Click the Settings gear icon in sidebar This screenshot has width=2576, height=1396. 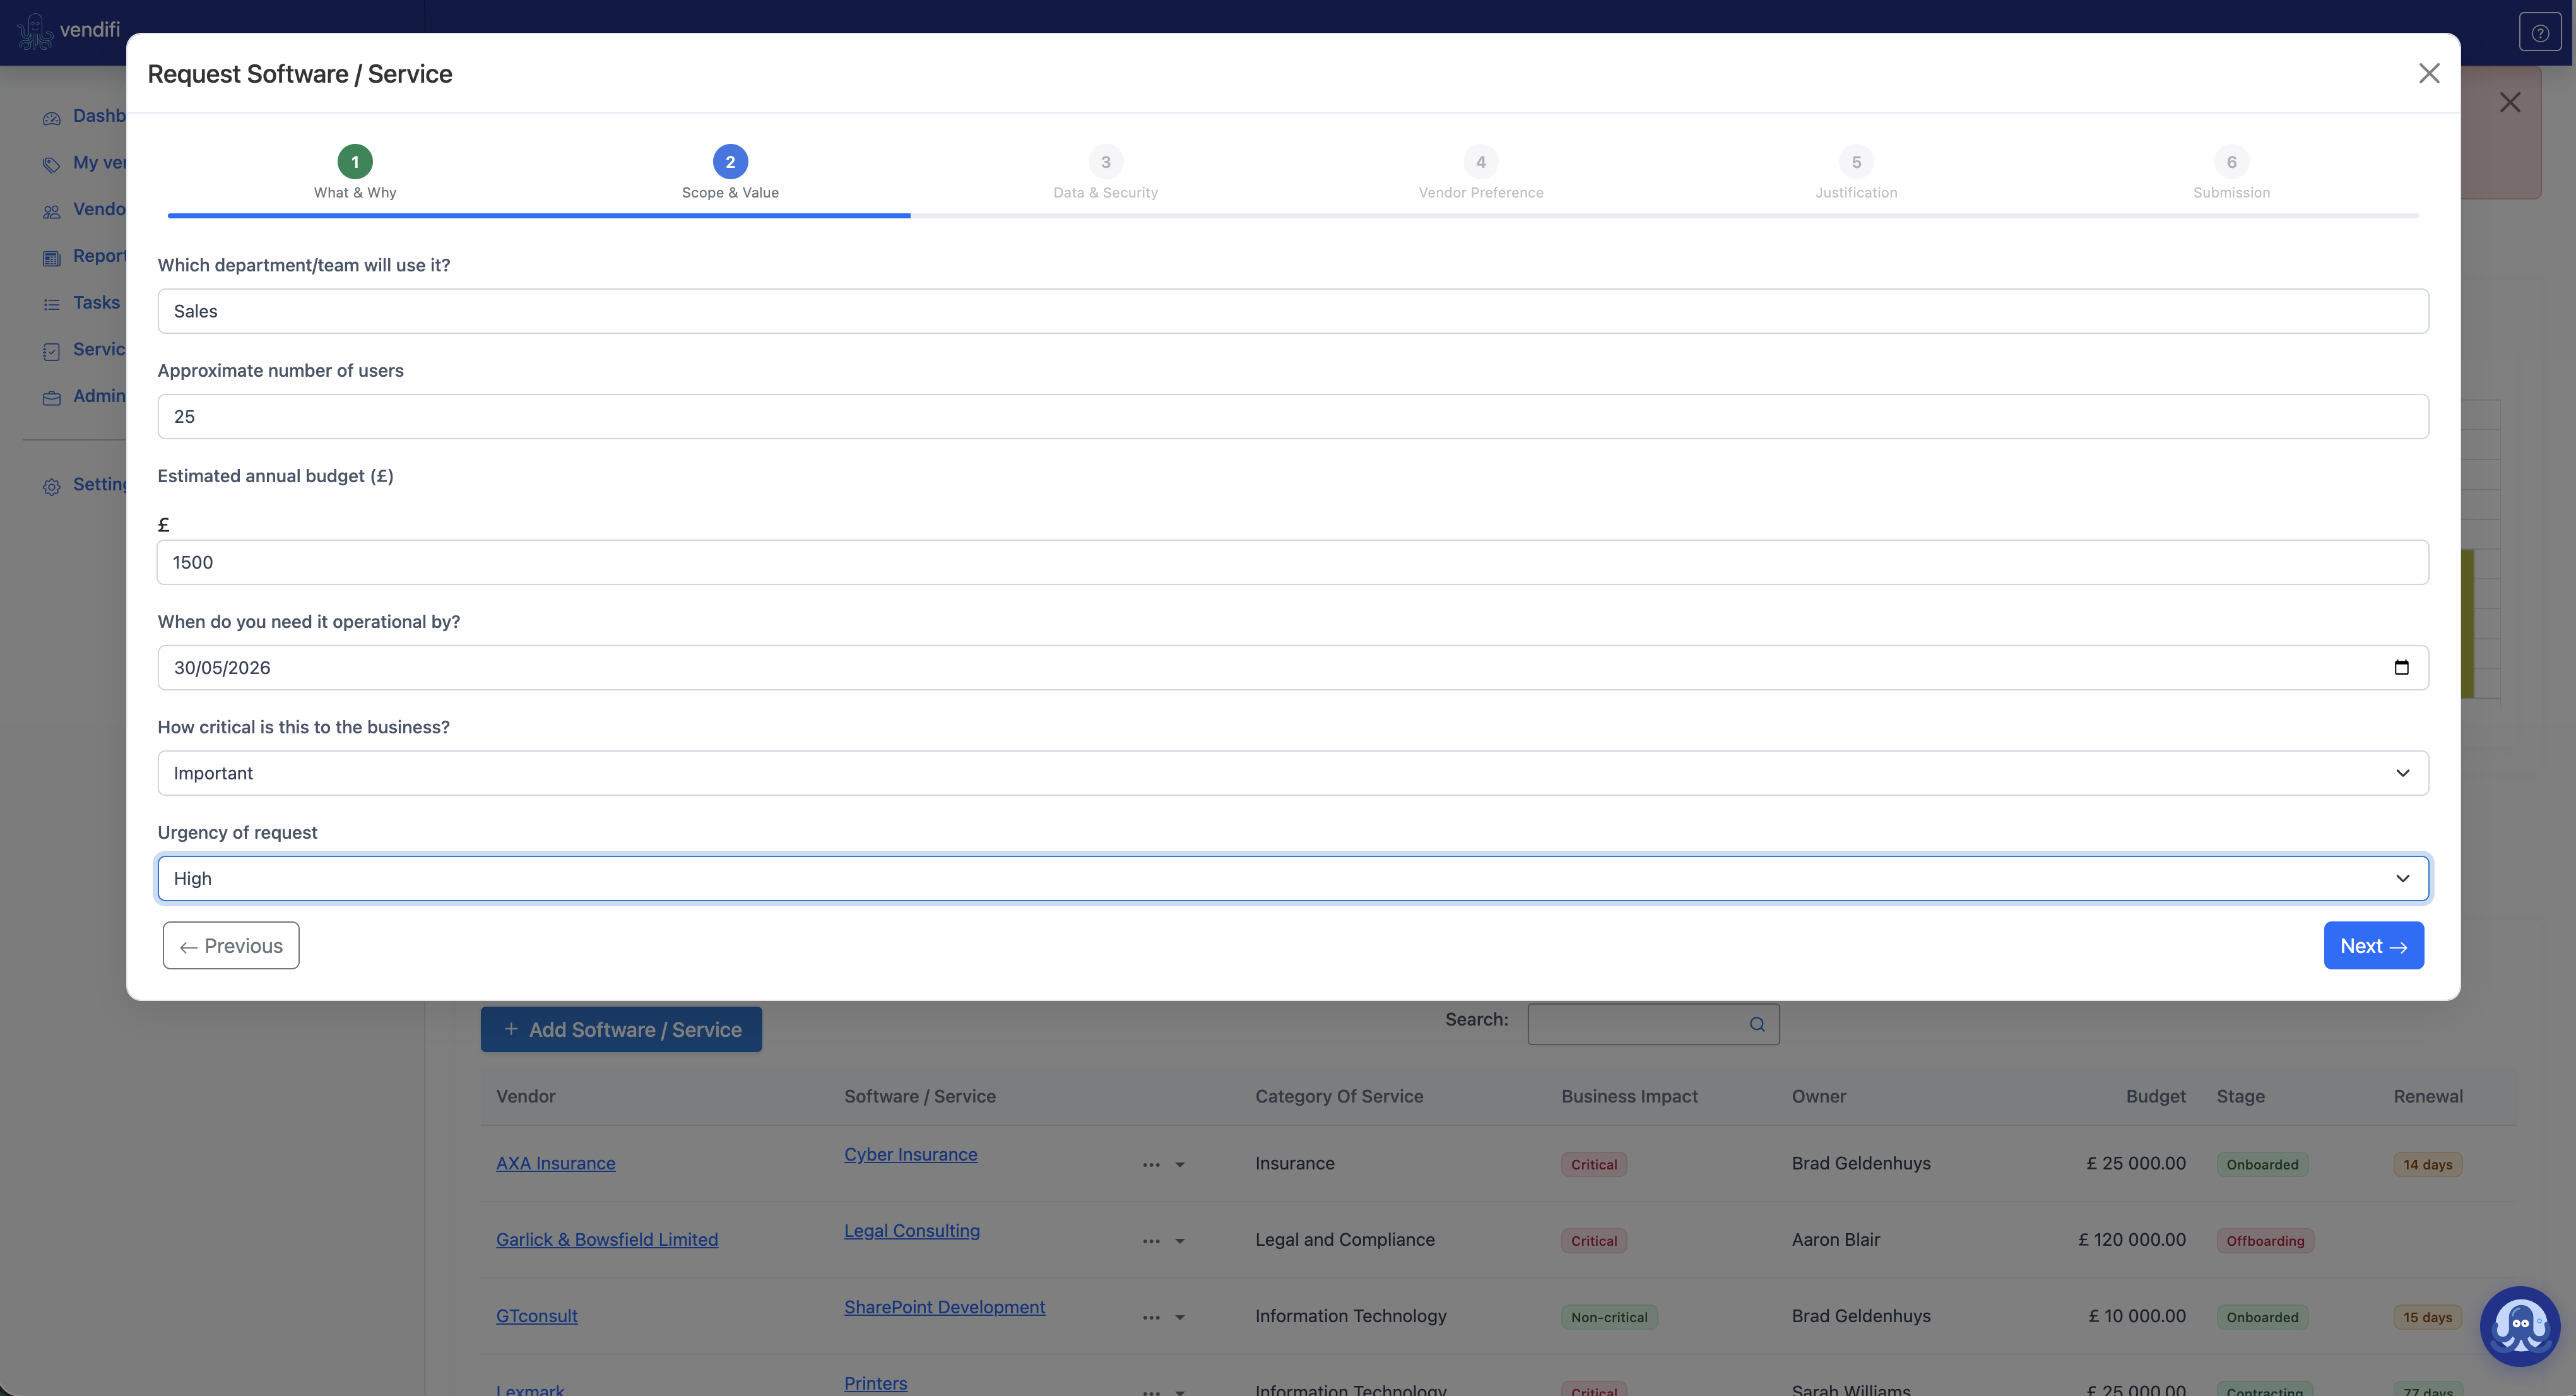[x=52, y=486]
